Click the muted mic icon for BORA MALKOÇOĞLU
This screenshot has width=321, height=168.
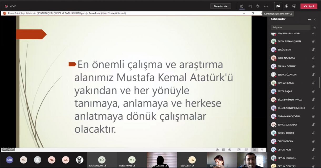pyautogui.click(x=313, y=116)
